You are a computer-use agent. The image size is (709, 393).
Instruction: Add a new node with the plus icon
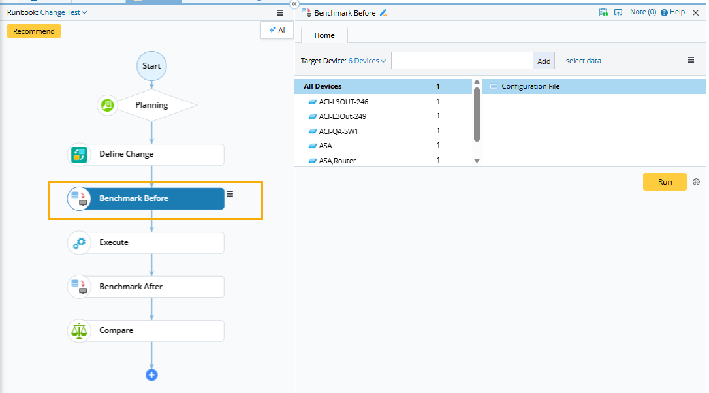coord(151,375)
